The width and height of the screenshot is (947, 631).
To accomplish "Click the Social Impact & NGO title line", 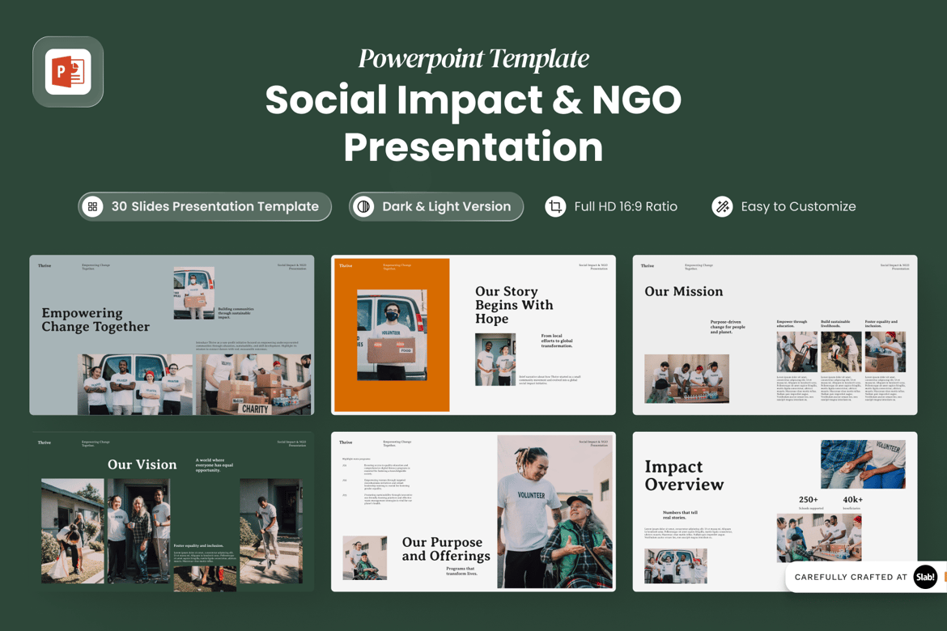I will 473,100.
